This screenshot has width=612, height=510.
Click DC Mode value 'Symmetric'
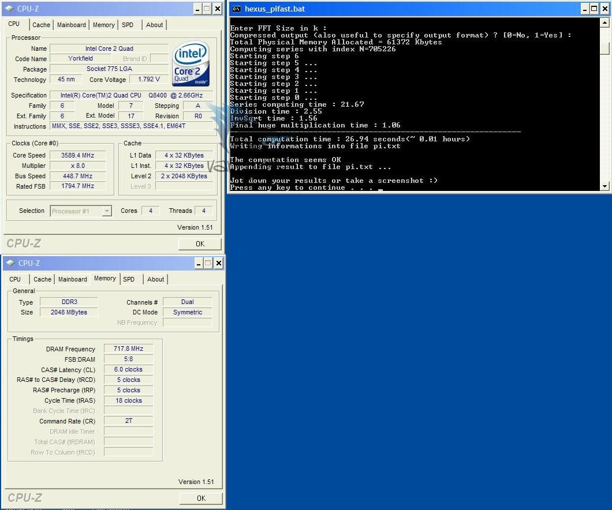(x=187, y=312)
